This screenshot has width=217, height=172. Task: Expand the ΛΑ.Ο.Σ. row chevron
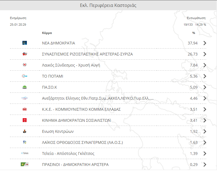pyautogui.click(x=205, y=142)
